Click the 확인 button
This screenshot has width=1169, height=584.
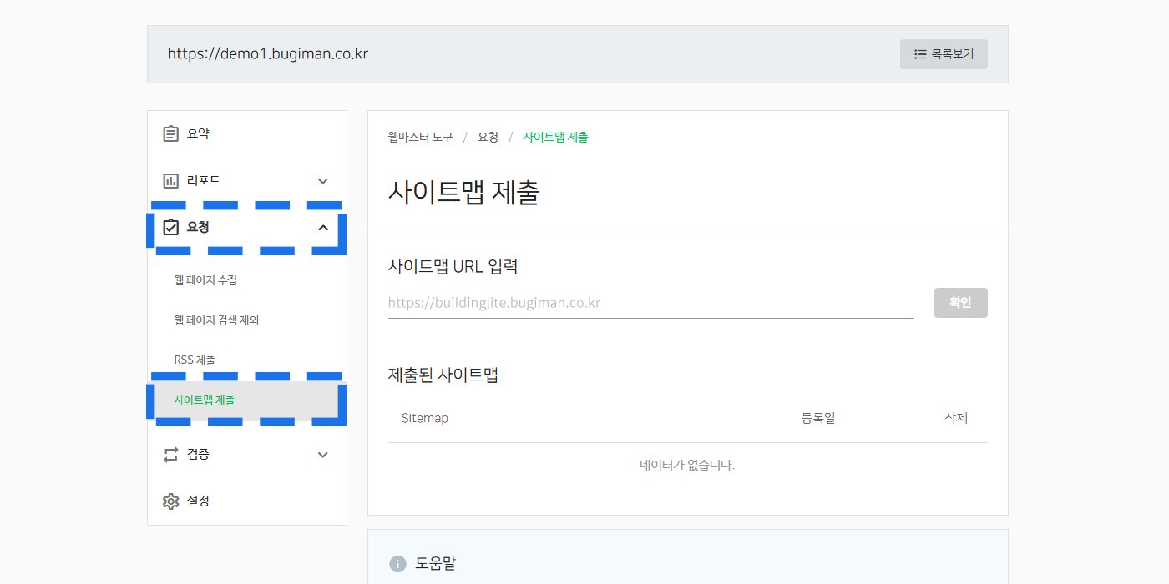pos(960,303)
